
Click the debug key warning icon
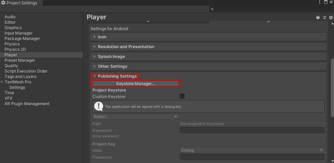[x=99, y=106]
